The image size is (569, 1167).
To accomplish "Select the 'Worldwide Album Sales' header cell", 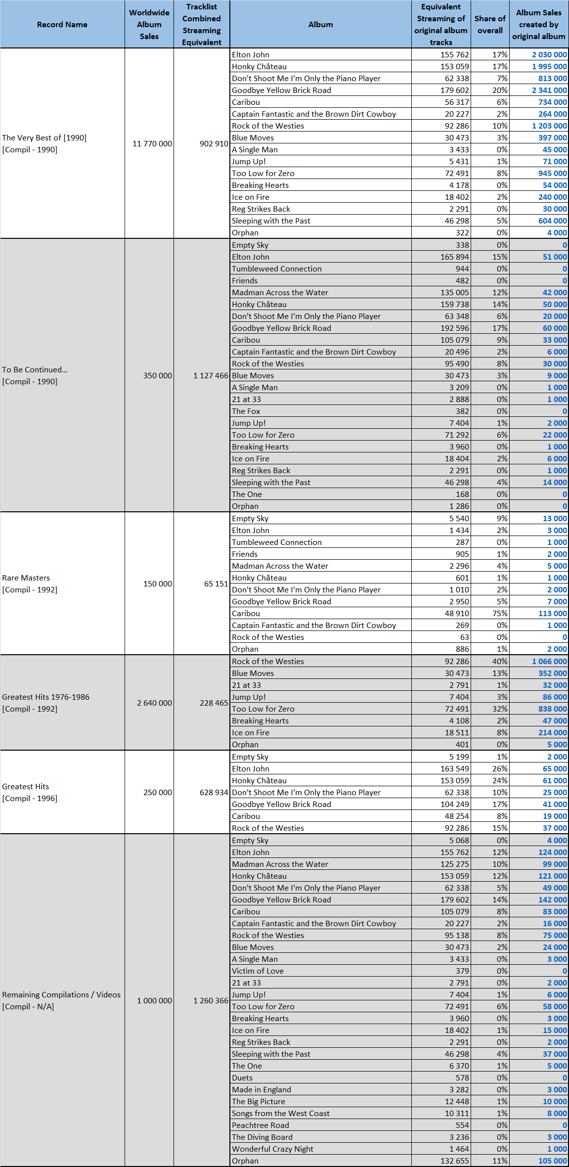I will [x=149, y=24].
